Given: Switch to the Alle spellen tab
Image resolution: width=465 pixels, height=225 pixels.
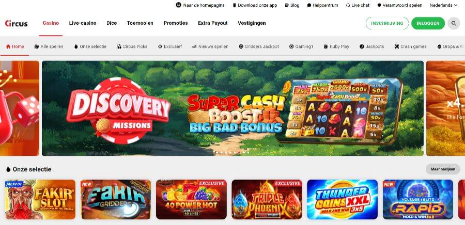Looking at the screenshot, I should [x=49, y=46].
